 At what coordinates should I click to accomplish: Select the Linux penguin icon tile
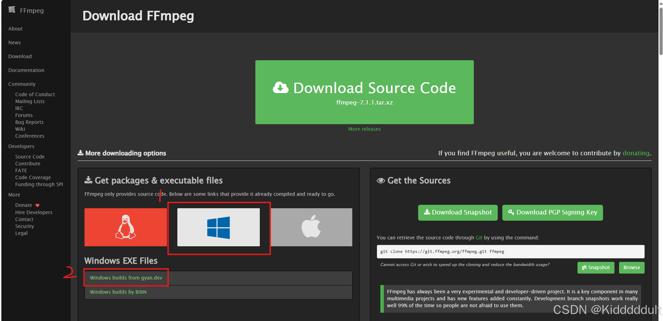click(x=126, y=227)
